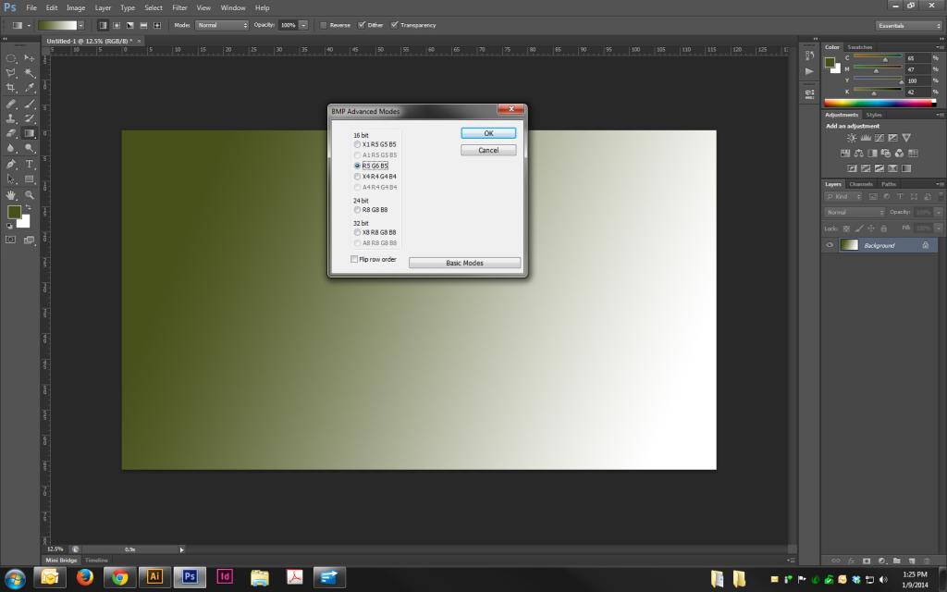947x592 pixels.
Task: Open Adobe Illustrator from the taskbar
Action: click(x=154, y=577)
